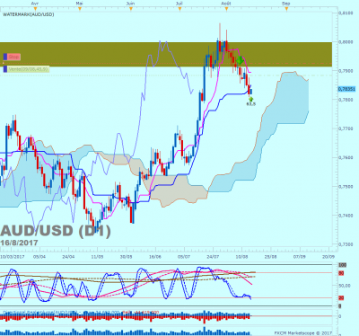Click the 0,8000 price axis label

346,42
